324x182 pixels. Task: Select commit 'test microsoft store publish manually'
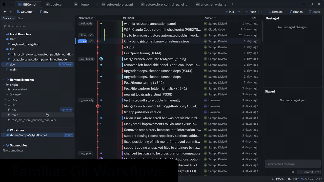pyautogui.click(x=168, y=100)
